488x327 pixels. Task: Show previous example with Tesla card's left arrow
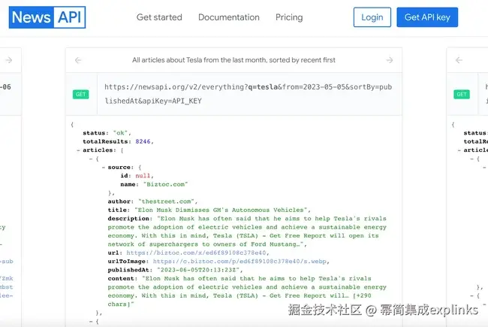pyautogui.click(x=78, y=60)
